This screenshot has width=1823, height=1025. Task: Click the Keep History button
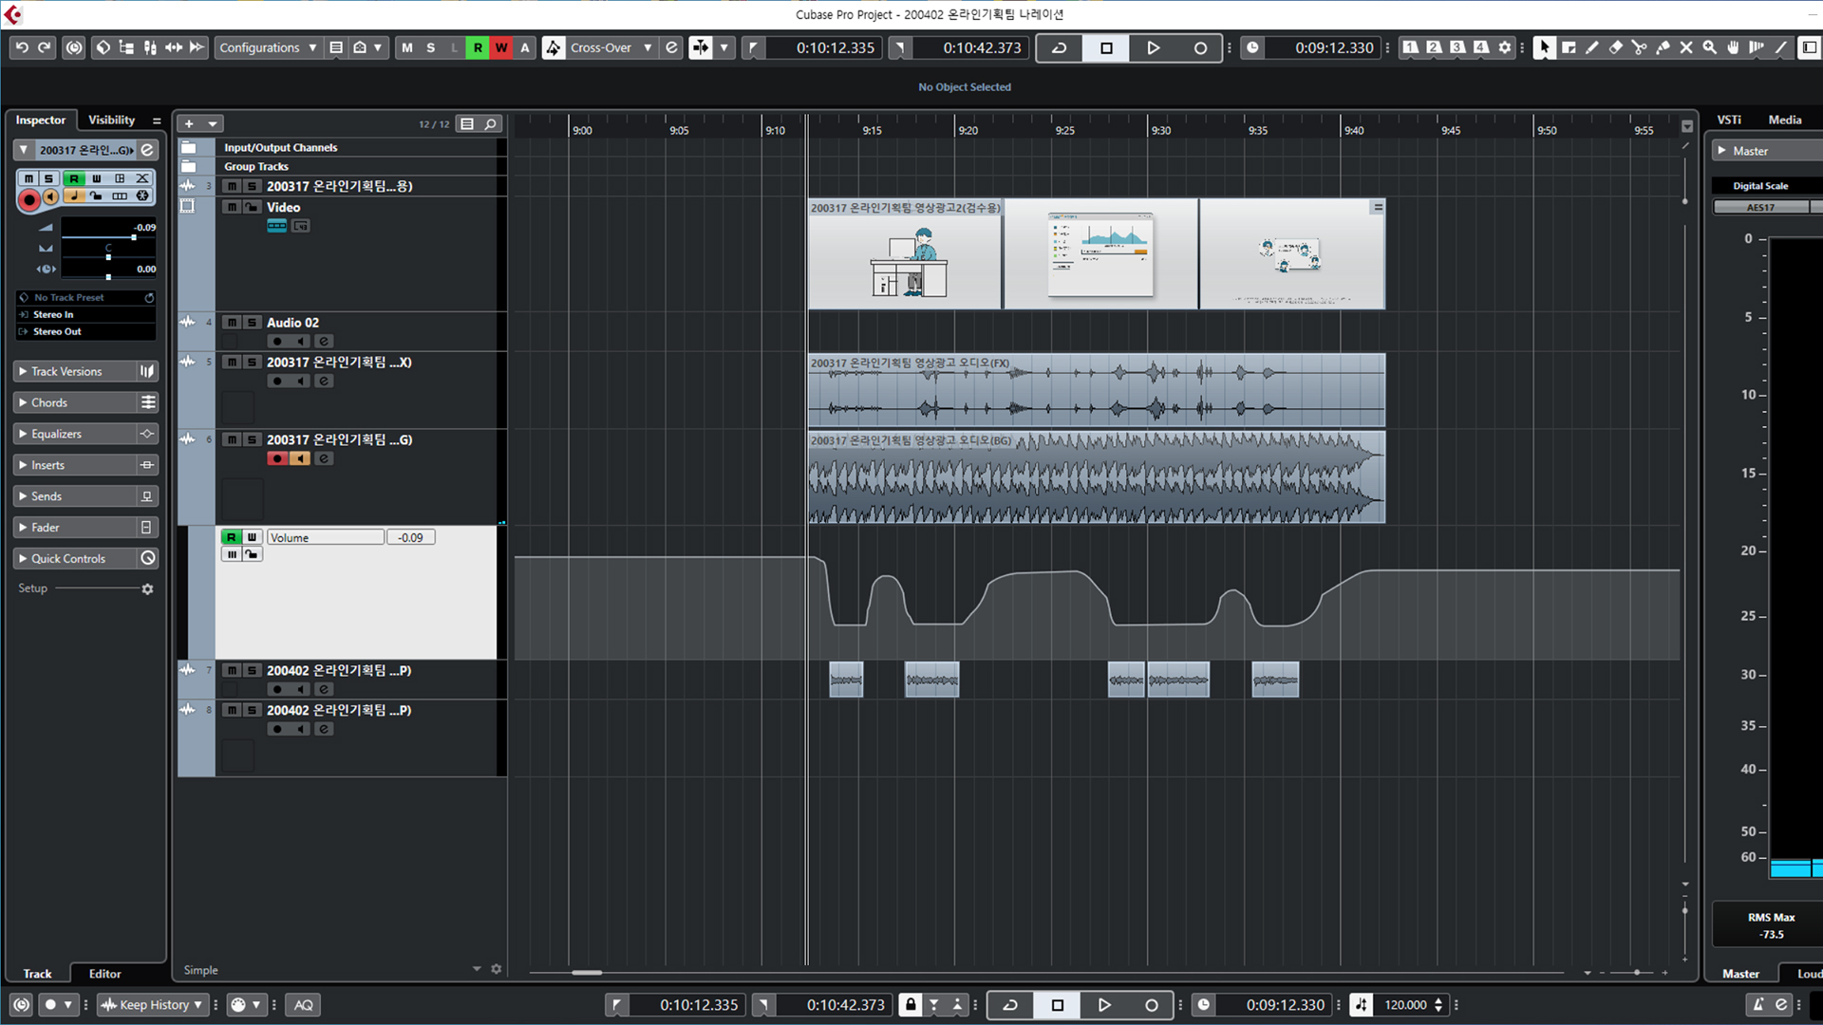tap(153, 1005)
